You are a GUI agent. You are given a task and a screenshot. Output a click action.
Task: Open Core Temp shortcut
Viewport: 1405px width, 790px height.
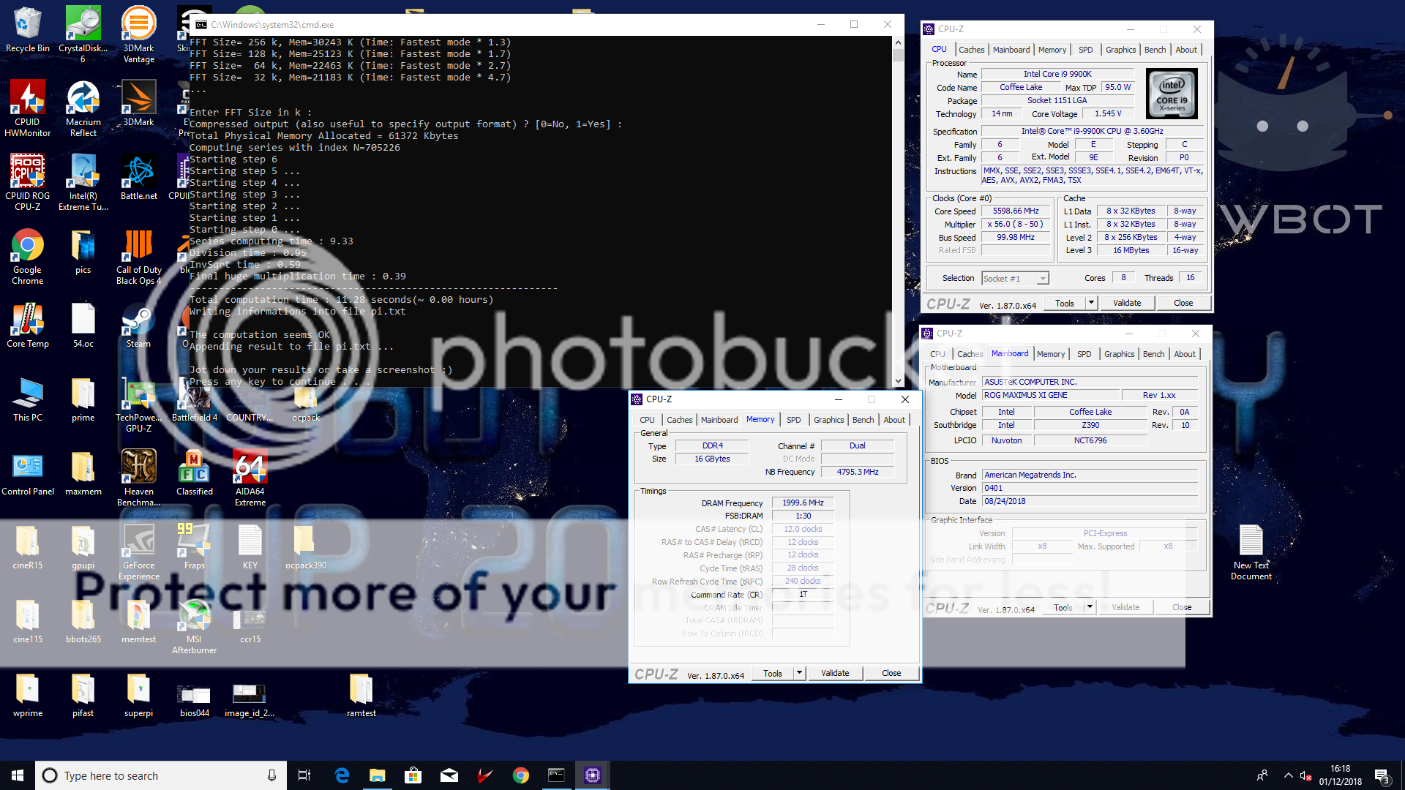point(28,325)
